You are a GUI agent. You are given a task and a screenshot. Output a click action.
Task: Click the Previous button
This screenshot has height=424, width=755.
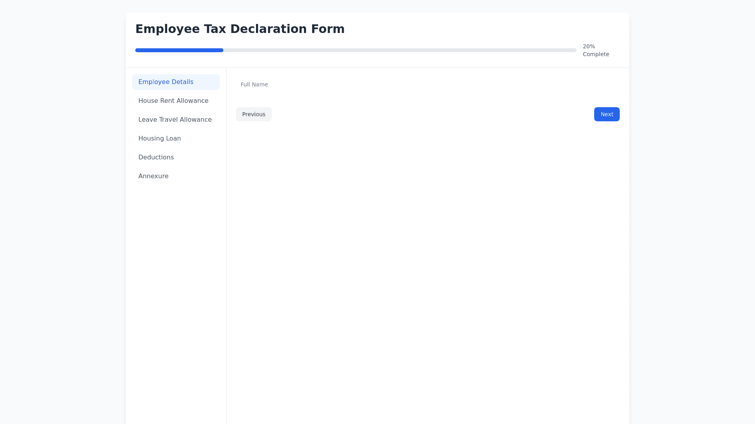point(254,114)
